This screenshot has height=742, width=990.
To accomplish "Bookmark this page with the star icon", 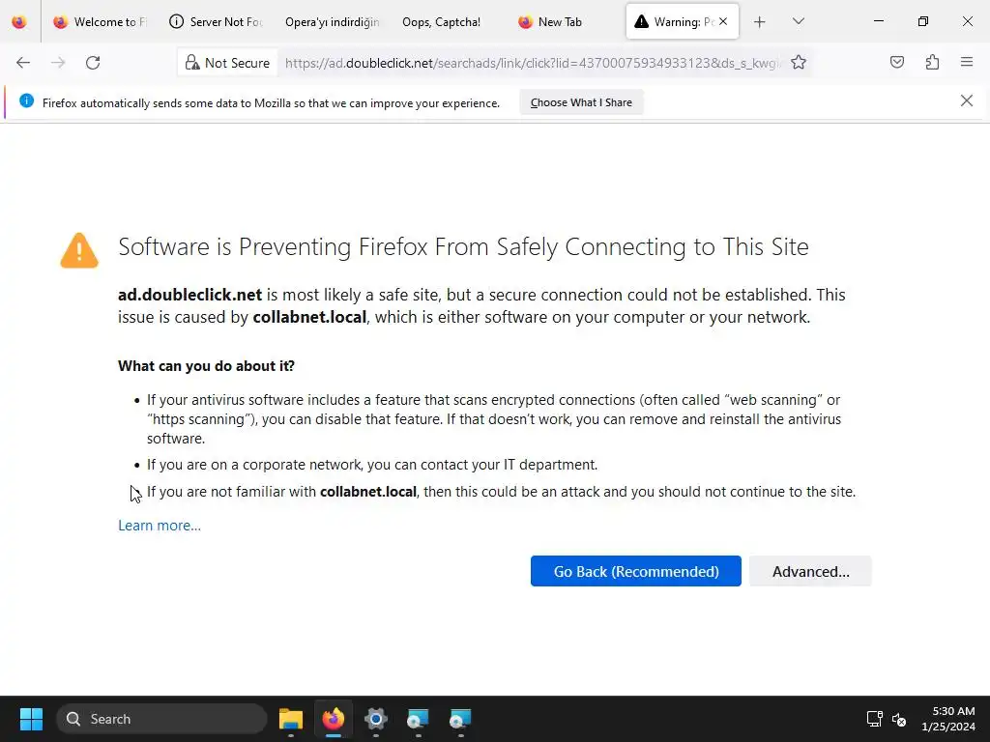I will [799, 63].
